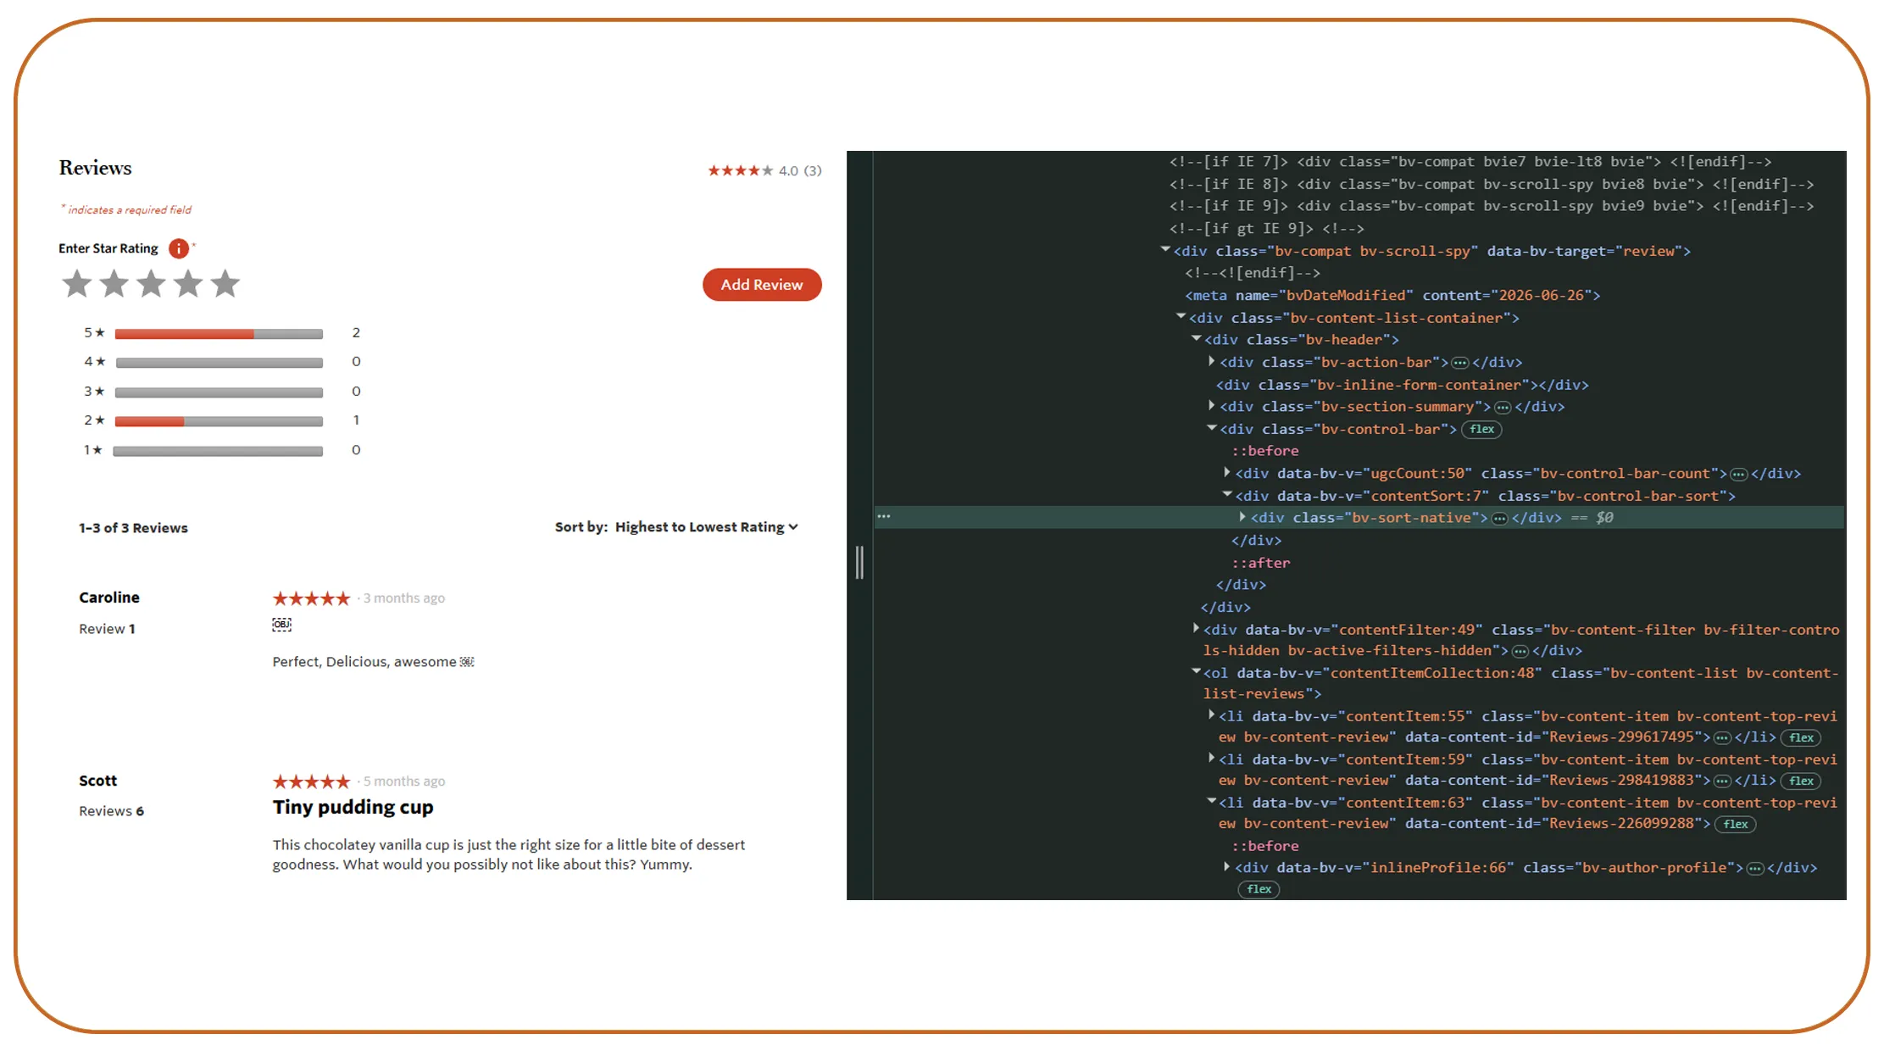Select the meta bvDateModified line
Screen dimensions: 1884x1051
[x=1392, y=295]
